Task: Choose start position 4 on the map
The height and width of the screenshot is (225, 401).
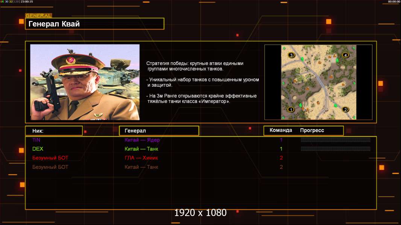Action: coord(345,55)
